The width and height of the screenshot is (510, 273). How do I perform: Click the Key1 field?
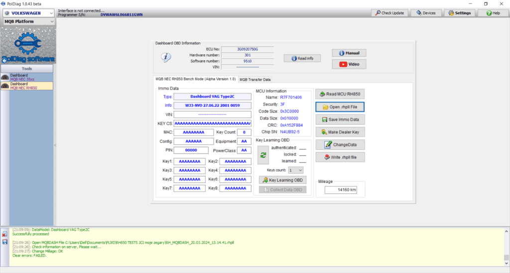190,161
